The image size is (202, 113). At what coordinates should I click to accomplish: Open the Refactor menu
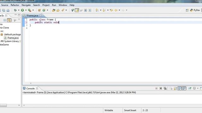(15, 5)
